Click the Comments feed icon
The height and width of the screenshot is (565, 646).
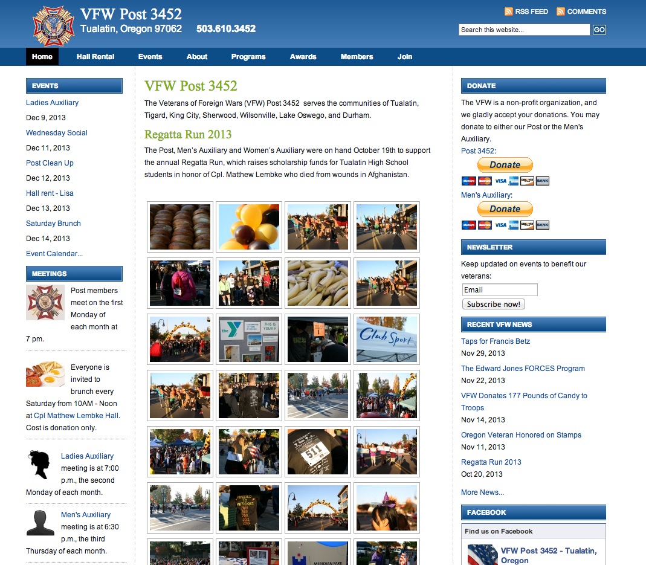tap(561, 11)
